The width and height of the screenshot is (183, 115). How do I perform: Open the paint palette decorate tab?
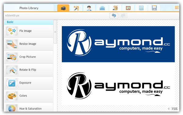[x=115, y=8]
